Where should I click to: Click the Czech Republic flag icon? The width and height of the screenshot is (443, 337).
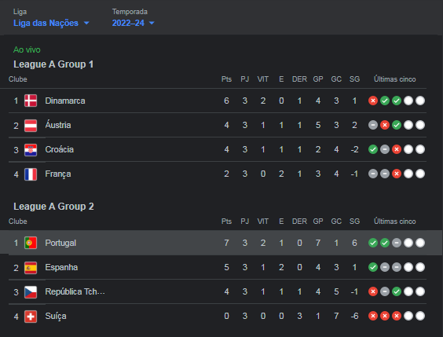coord(31,291)
